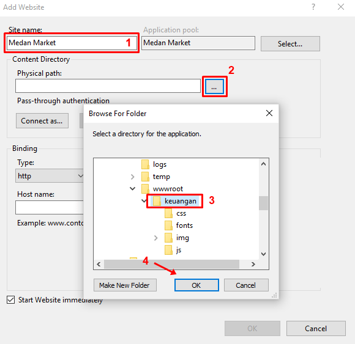
Task: Select the keuangan folder
Action: [x=180, y=201]
